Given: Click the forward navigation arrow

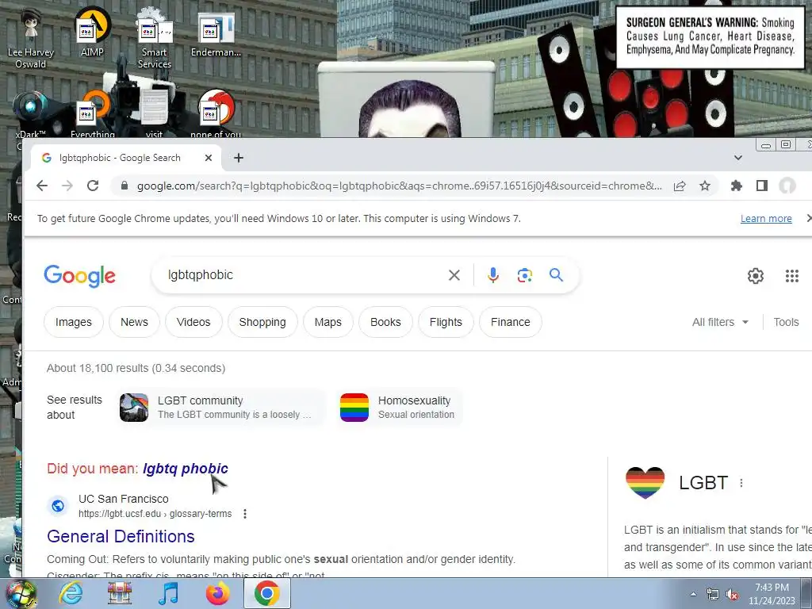Looking at the screenshot, I should (67, 186).
